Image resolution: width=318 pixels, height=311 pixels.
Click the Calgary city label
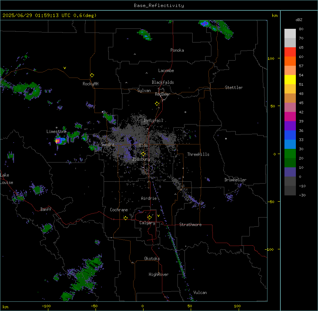(x=147, y=223)
